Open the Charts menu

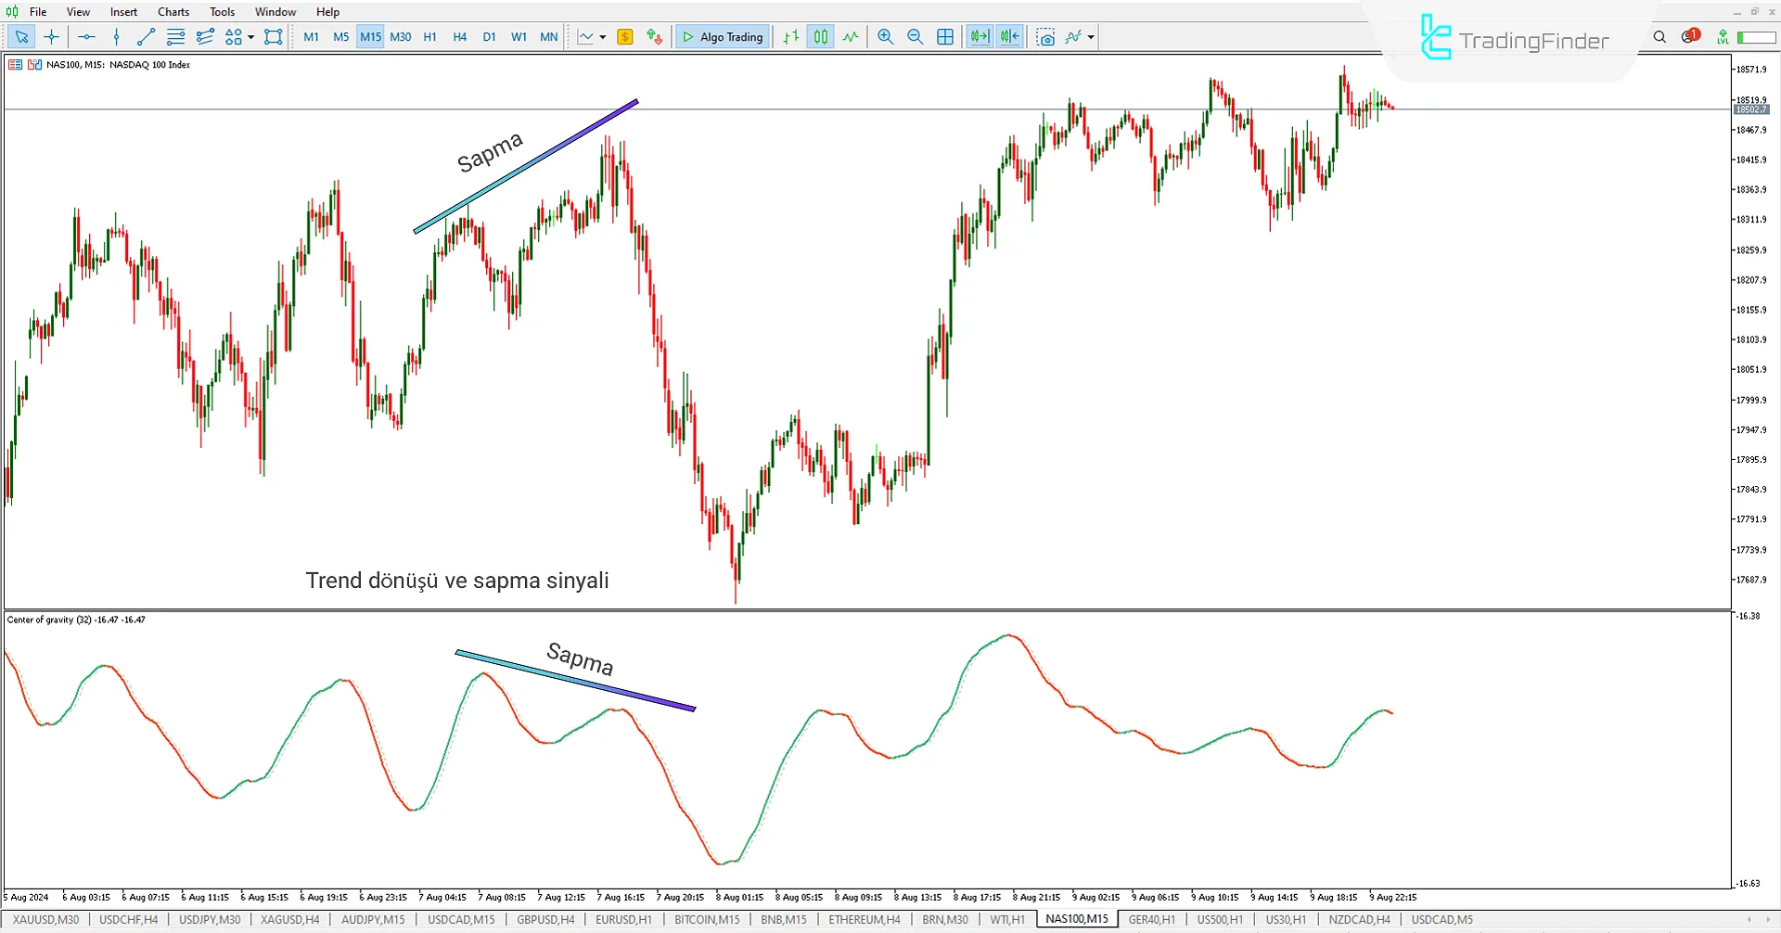[173, 11]
